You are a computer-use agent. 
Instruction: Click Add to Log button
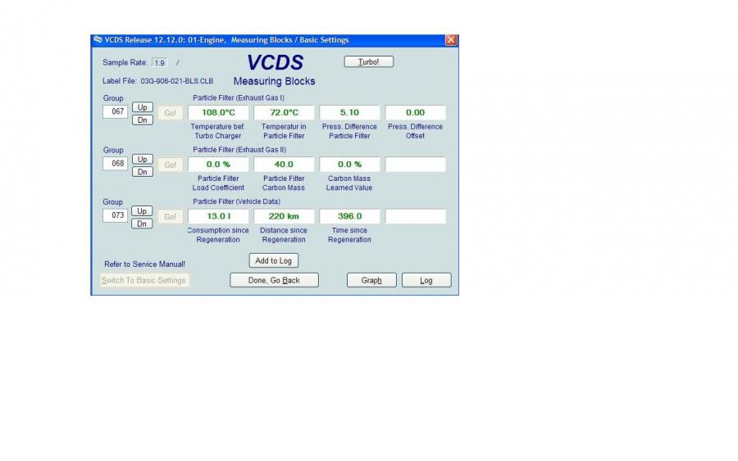click(x=273, y=260)
